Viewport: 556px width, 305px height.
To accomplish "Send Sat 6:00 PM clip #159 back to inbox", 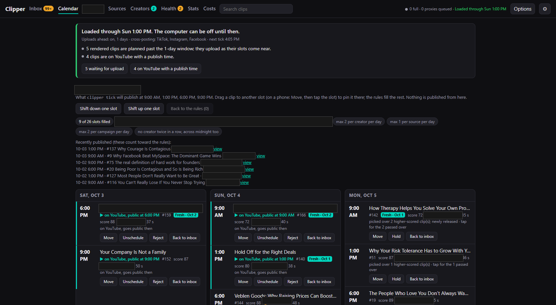I will [x=185, y=238].
